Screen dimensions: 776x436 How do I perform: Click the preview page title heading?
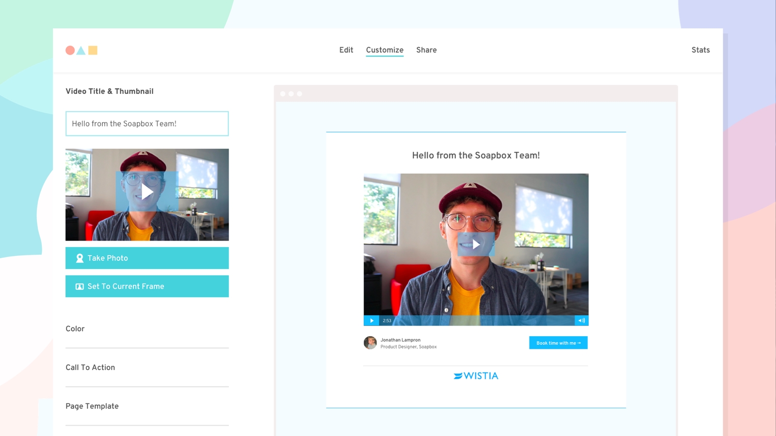tap(476, 156)
